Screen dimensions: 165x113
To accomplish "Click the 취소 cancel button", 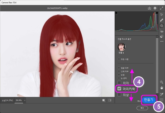I will coord(139,101).
